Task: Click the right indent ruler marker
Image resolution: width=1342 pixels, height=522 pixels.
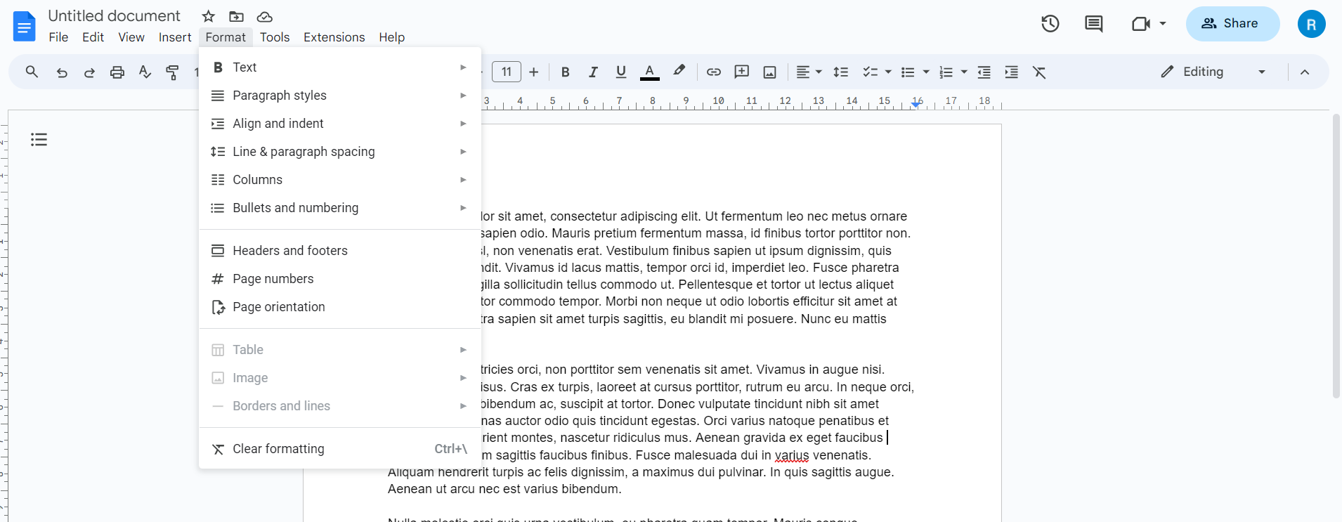Action: tap(916, 103)
